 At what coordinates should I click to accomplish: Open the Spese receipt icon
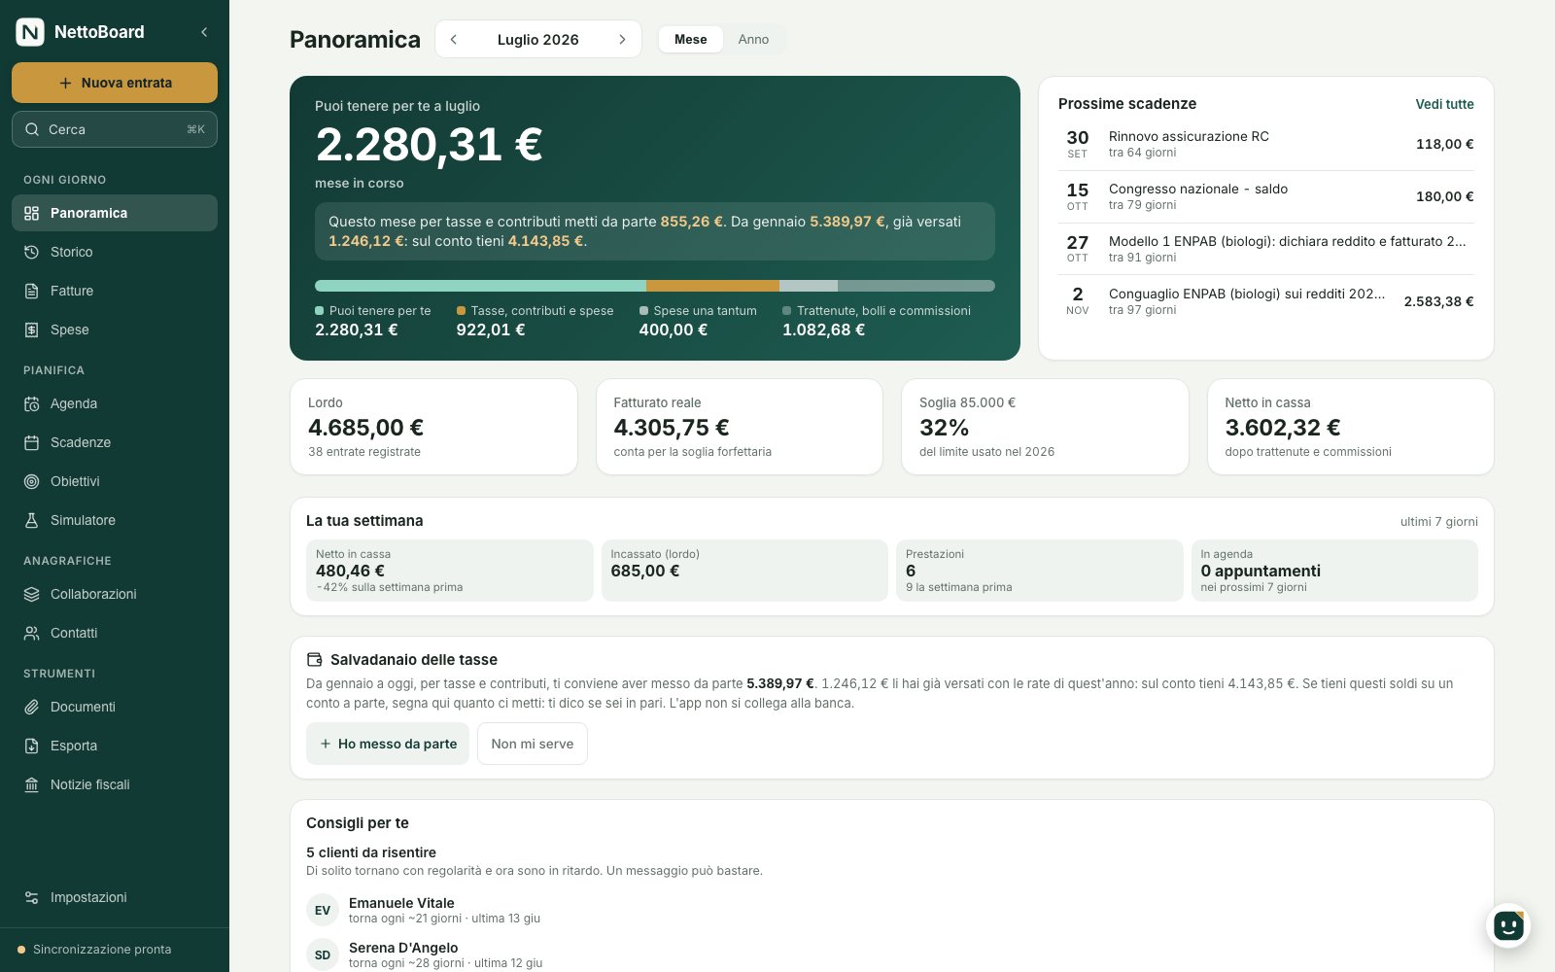click(x=31, y=330)
